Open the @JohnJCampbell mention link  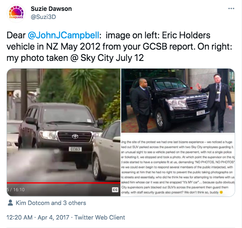point(63,35)
